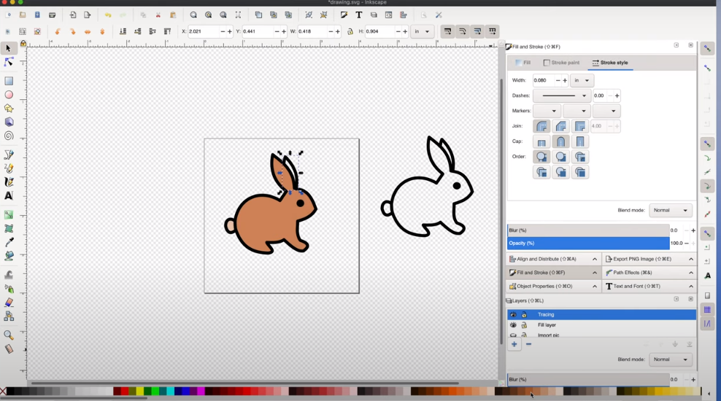Add a new layer with plus button
This screenshot has height=401, width=721.
click(514, 344)
